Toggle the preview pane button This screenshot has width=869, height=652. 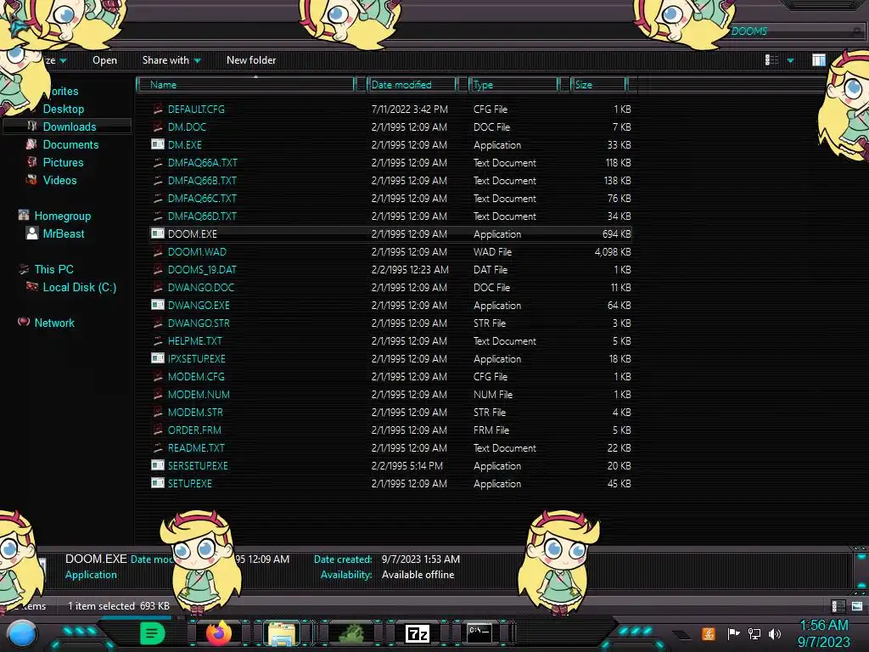tap(819, 60)
